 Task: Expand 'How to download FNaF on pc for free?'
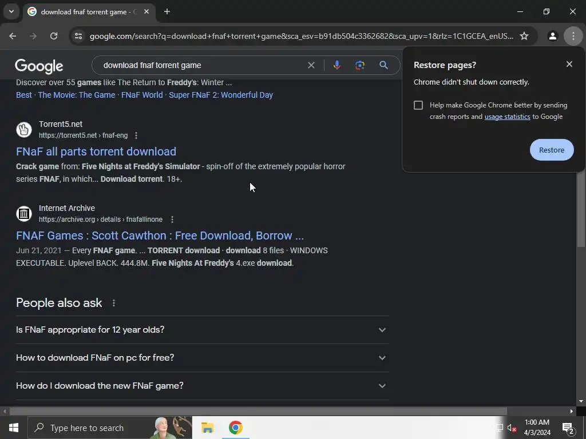click(x=202, y=358)
